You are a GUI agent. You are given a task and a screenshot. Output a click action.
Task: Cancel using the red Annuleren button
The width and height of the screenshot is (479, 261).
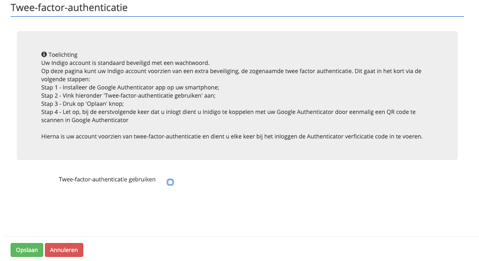click(x=64, y=250)
